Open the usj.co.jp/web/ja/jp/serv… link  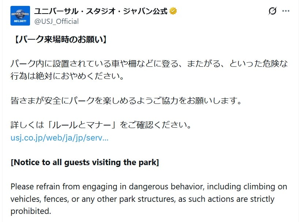[x=59, y=138]
